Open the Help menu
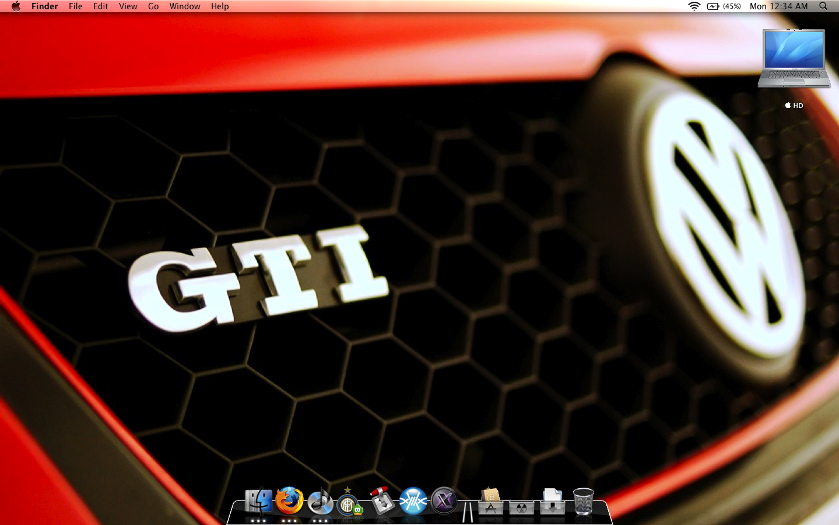The width and height of the screenshot is (839, 525). [220, 6]
